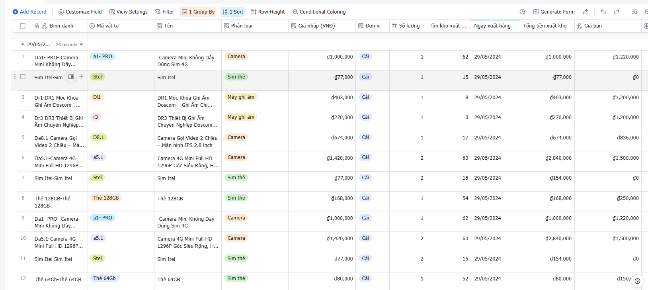Click the 29/05/2024 date in row 1
648x290 pixels.
[488, 57]
